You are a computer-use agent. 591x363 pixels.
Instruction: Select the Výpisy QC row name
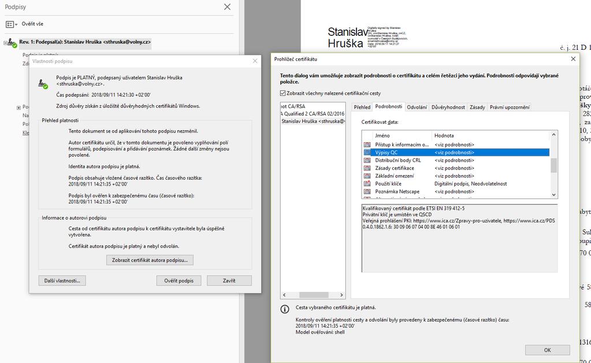tap(386, 152)
